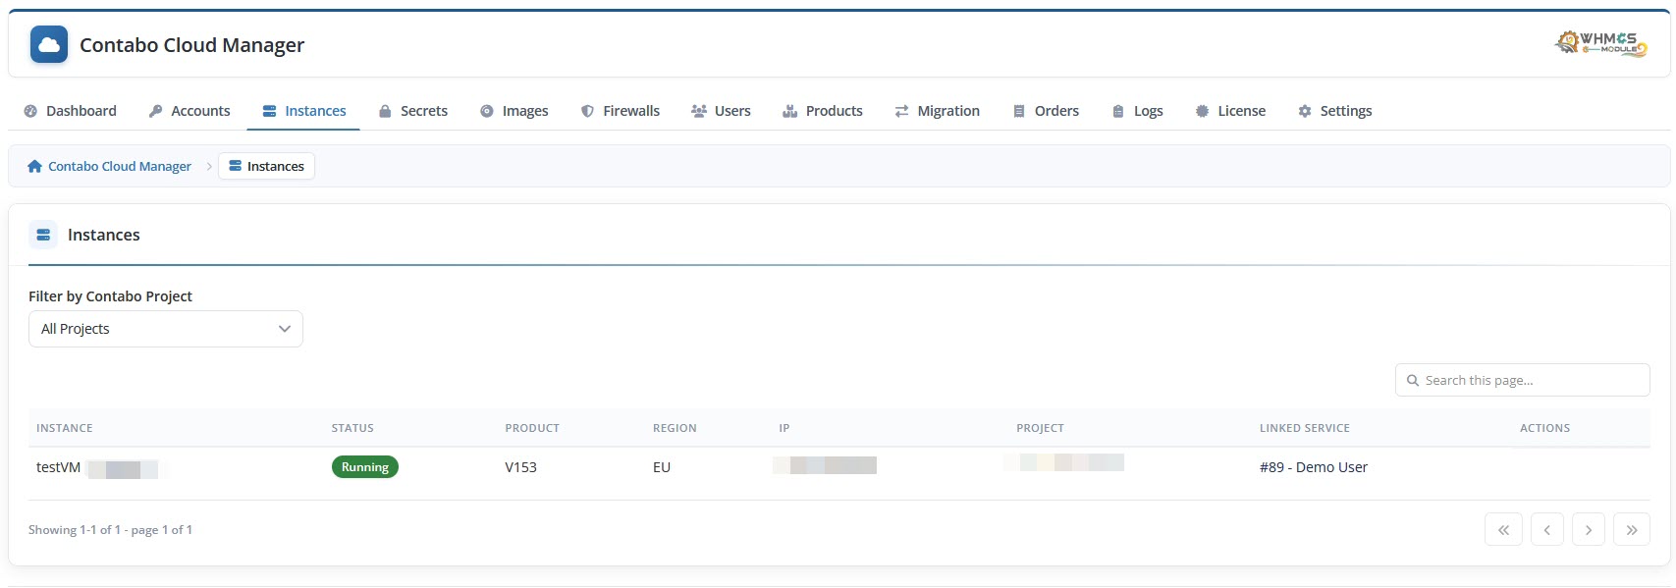Open the Orders tab
This screenshot has width=1676, height=588.
click(x=1047, y=111)
